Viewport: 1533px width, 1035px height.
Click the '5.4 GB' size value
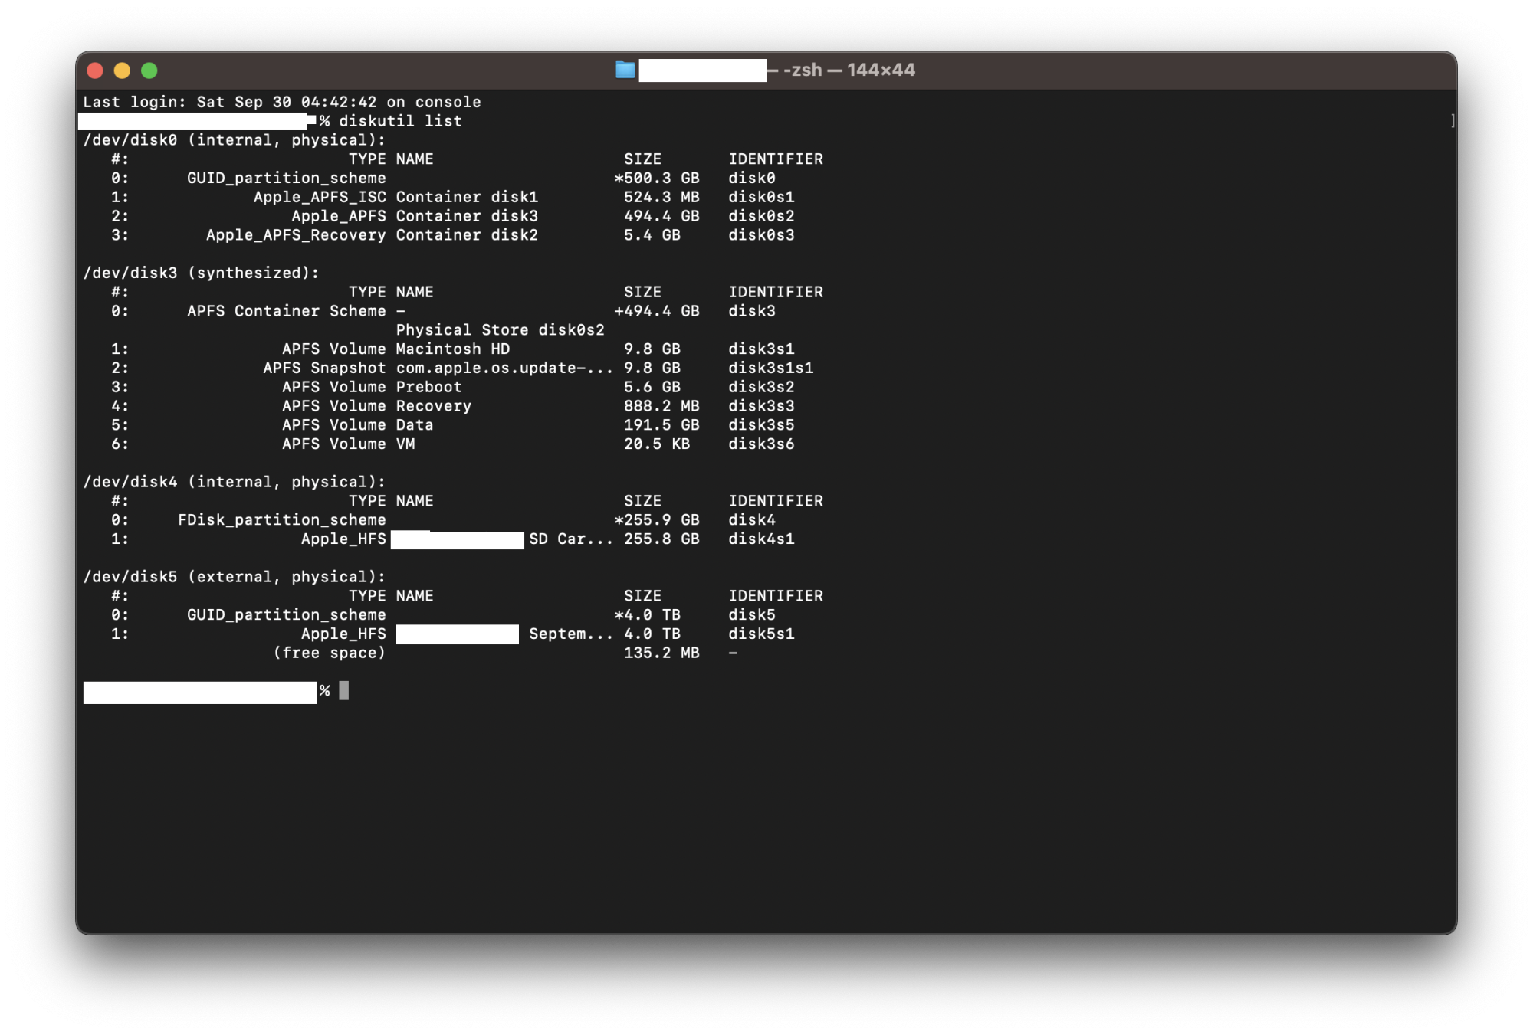(652, 235)
